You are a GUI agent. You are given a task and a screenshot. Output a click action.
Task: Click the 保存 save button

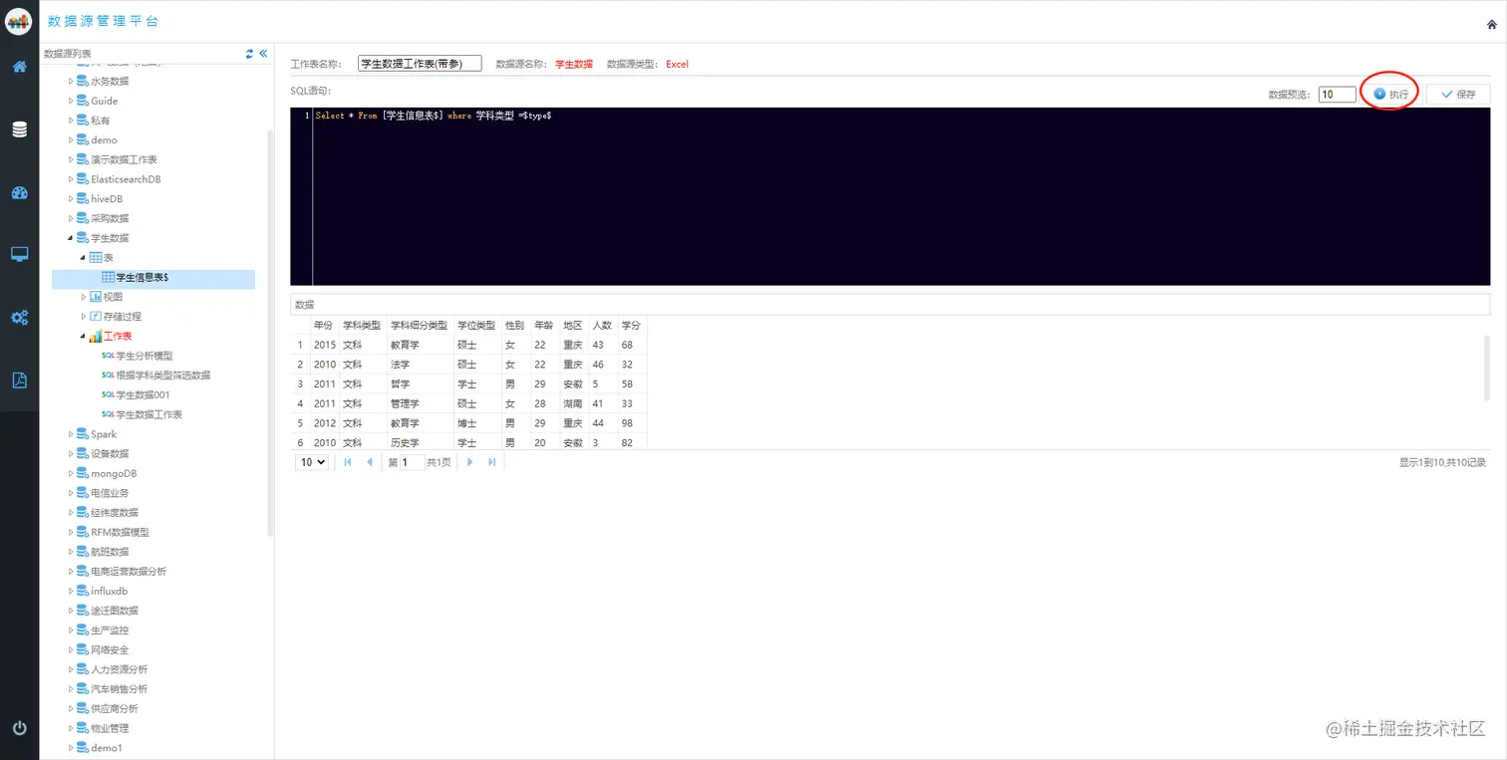[x=1458, y=94]
